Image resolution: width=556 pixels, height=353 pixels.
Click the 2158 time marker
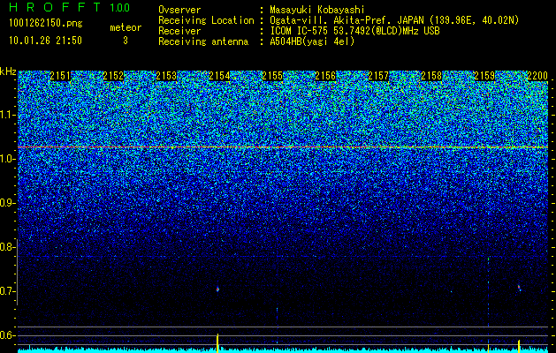pos(431,76)
